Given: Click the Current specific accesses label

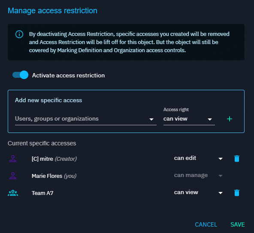Looking at the screenshot, I should 42,143.
